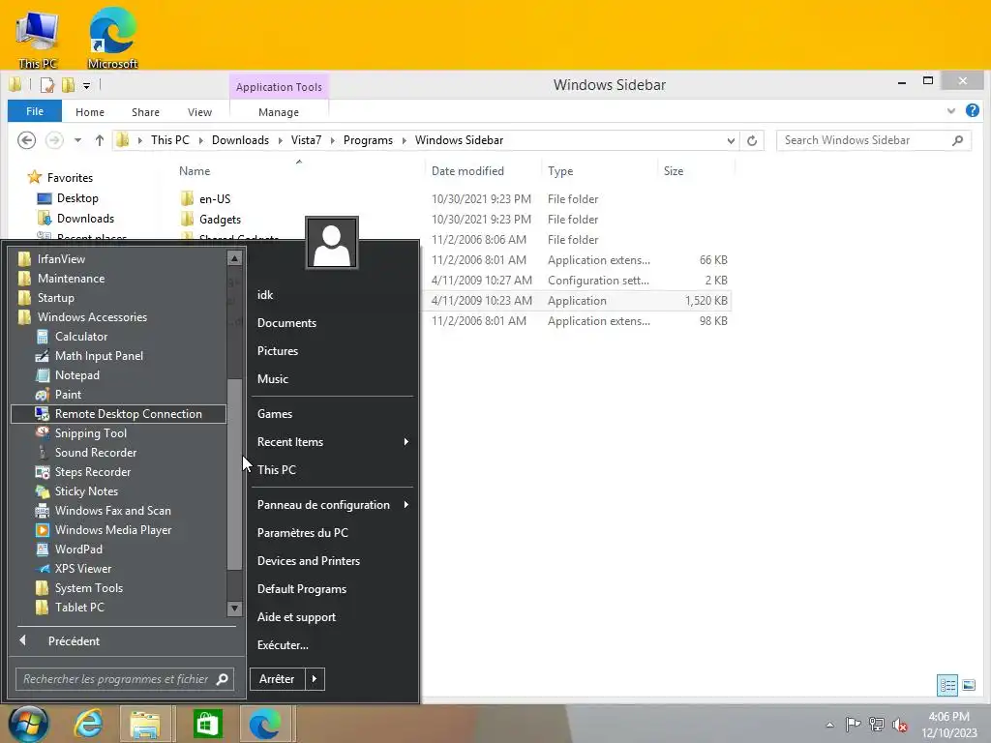This screenshot has width=991, height=743.
Task: Go up one folder level
Action: [100, 140]
